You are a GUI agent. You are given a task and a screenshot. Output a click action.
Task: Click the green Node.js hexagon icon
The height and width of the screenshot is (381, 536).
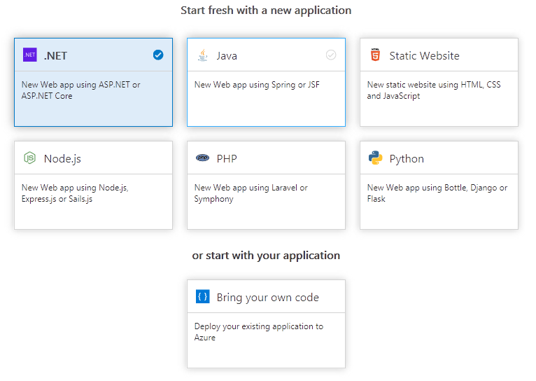click(30, 158)
